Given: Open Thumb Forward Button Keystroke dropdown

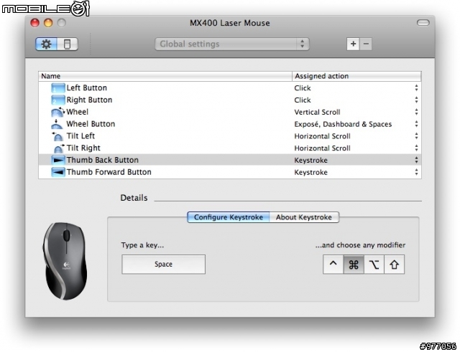Looking at the screenshot, I should (416, 172).
